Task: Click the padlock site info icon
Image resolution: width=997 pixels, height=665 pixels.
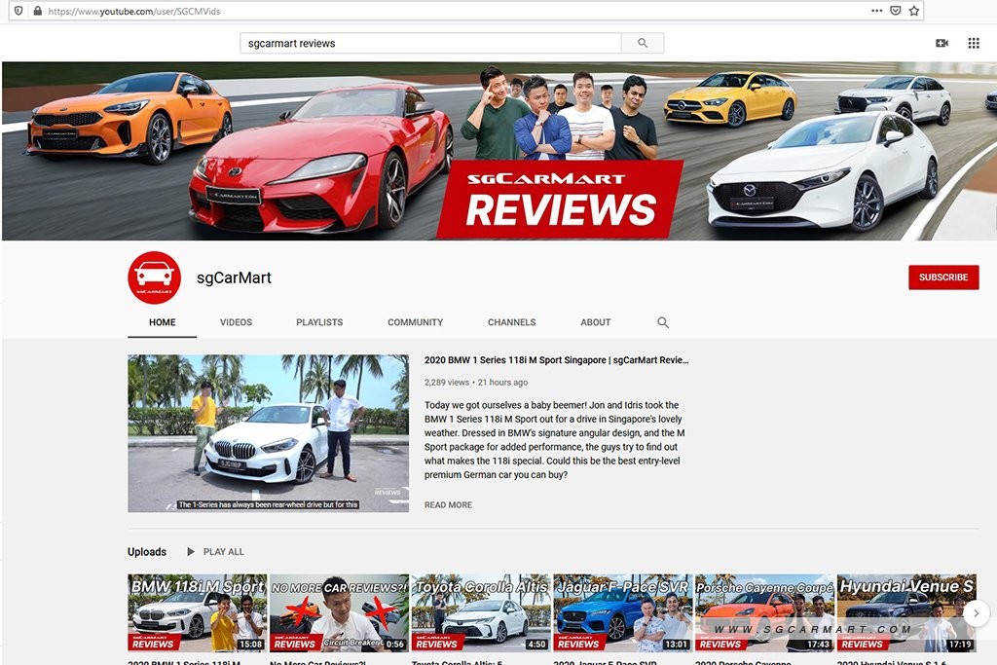Action: pos(38,11)
